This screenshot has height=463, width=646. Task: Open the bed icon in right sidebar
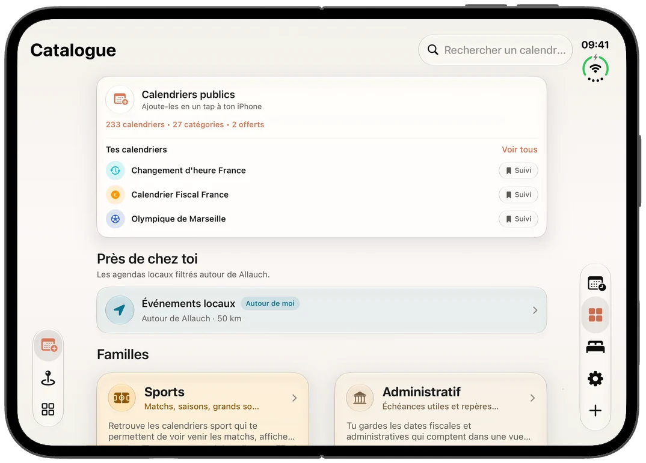point(595,347)
